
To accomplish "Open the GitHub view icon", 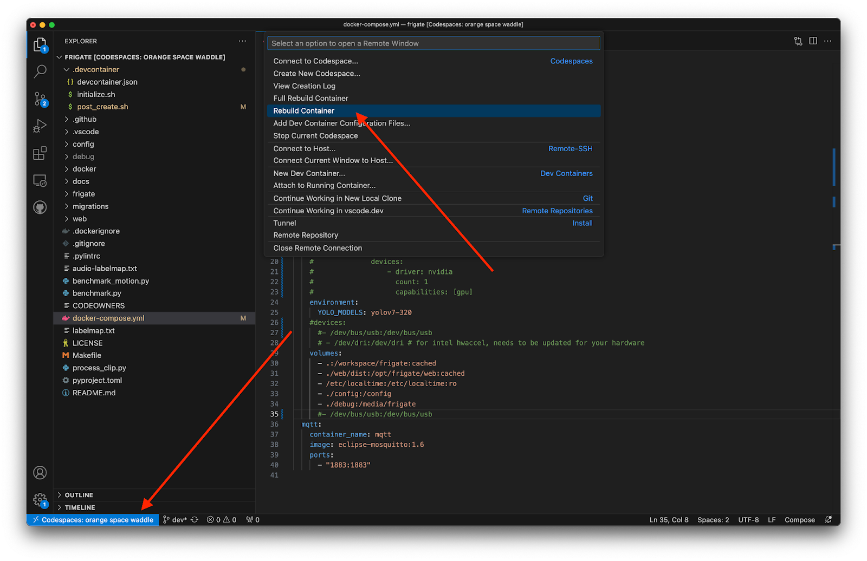I will 40,207.
